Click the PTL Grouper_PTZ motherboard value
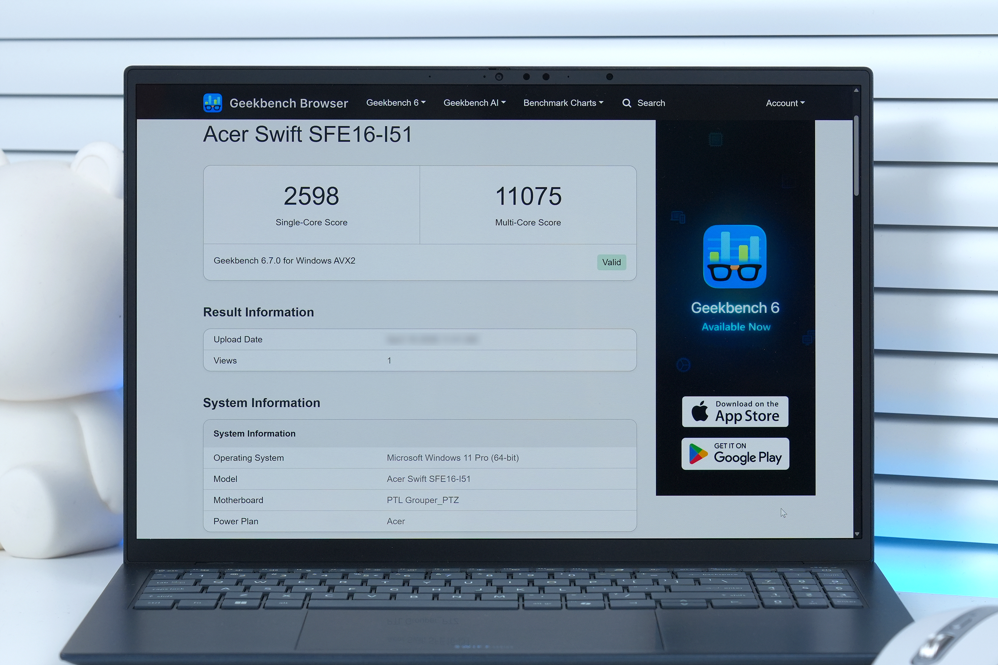 [422, 500]
